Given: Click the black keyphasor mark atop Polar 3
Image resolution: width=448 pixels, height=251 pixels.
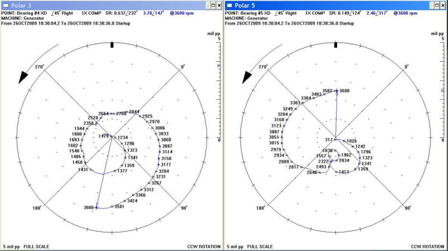Looking at the screenshot, I should pos(111,44).
